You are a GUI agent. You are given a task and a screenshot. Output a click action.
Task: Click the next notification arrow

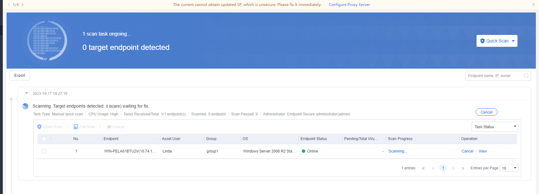coord(22,5)
